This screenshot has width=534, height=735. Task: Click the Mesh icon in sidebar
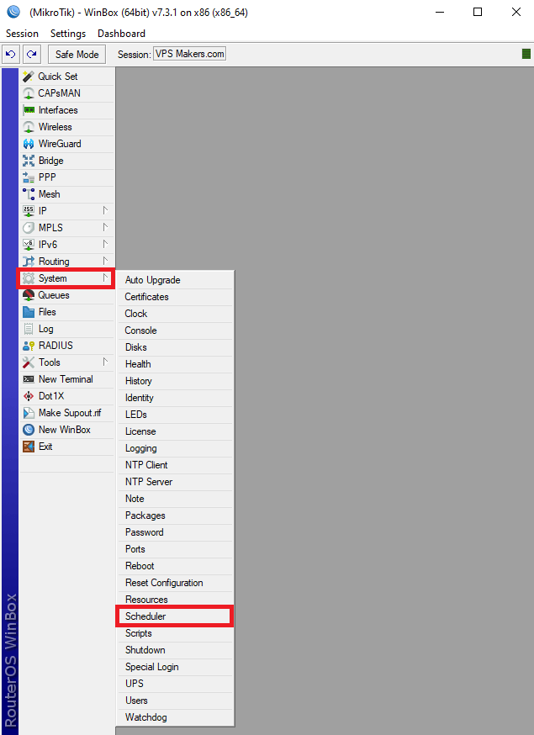[x=29, y=194]
